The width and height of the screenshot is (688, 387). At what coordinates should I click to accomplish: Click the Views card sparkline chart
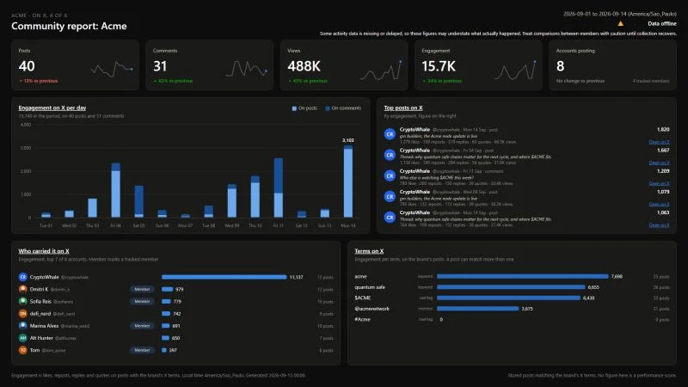pos(381,71)
